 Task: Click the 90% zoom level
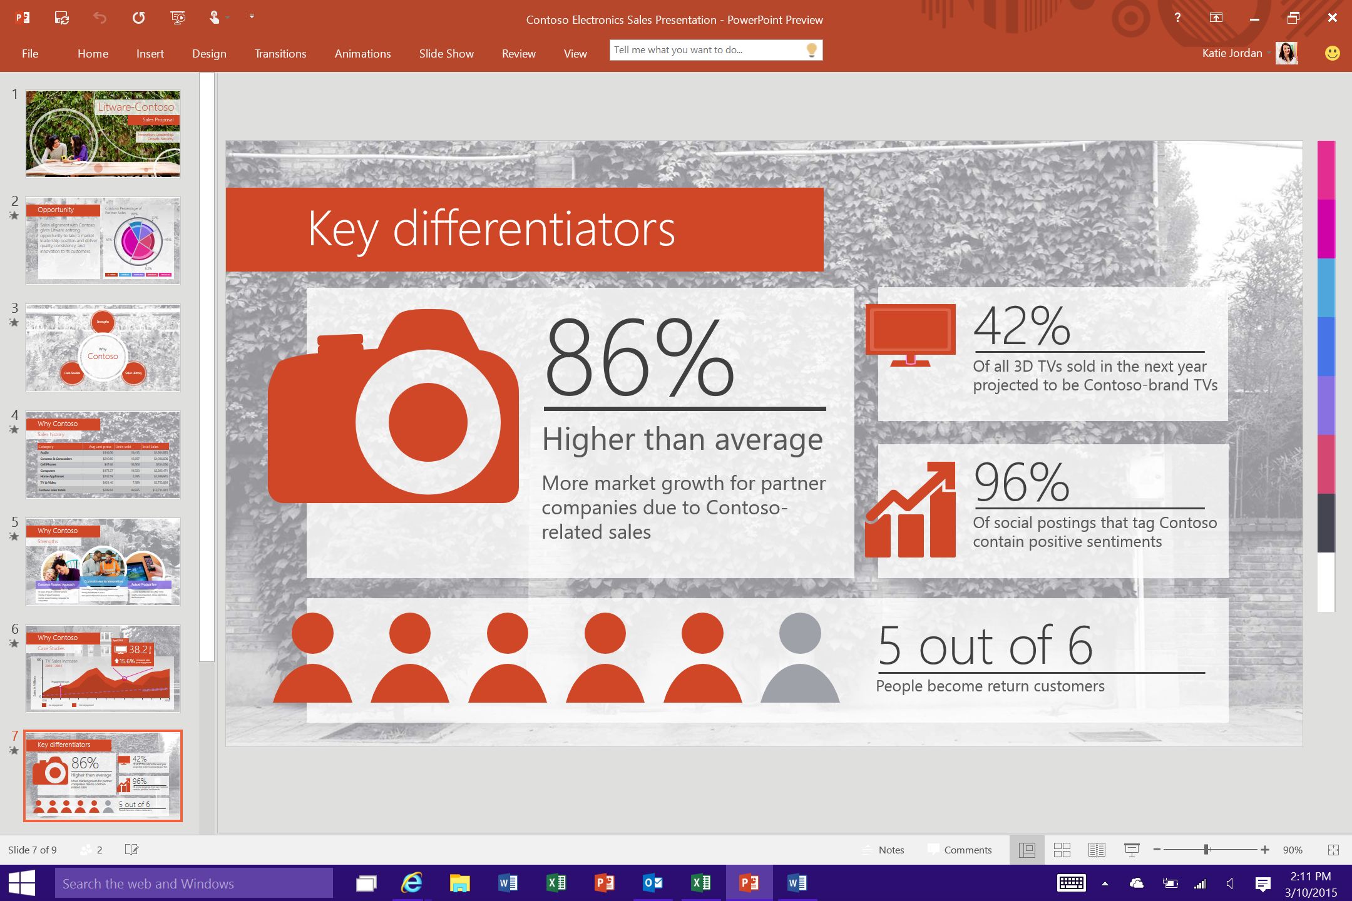click(x=1293, y=850)
